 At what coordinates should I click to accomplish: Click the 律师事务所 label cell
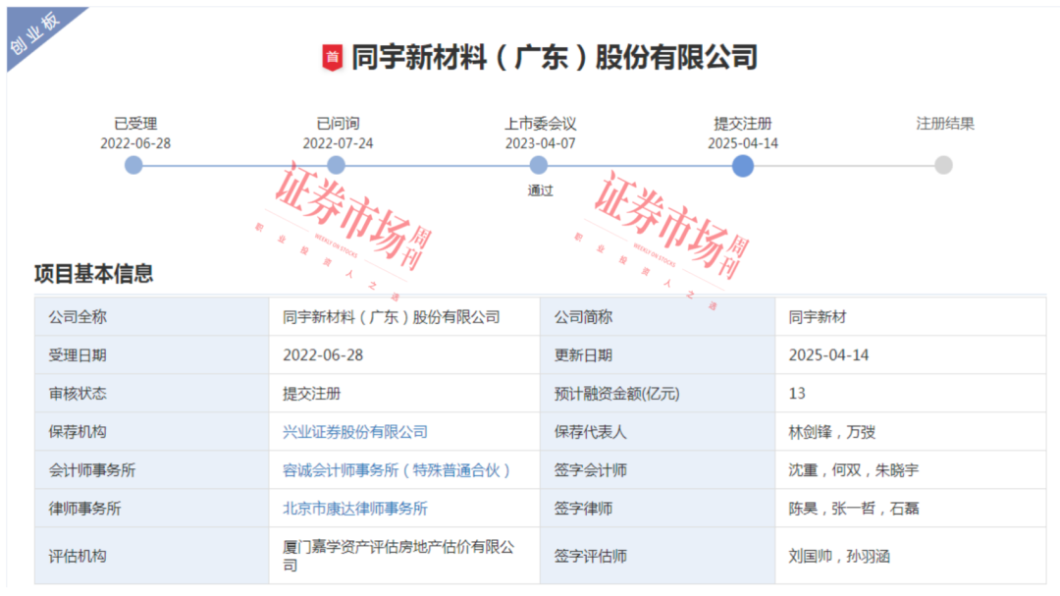tap(151, 508)
